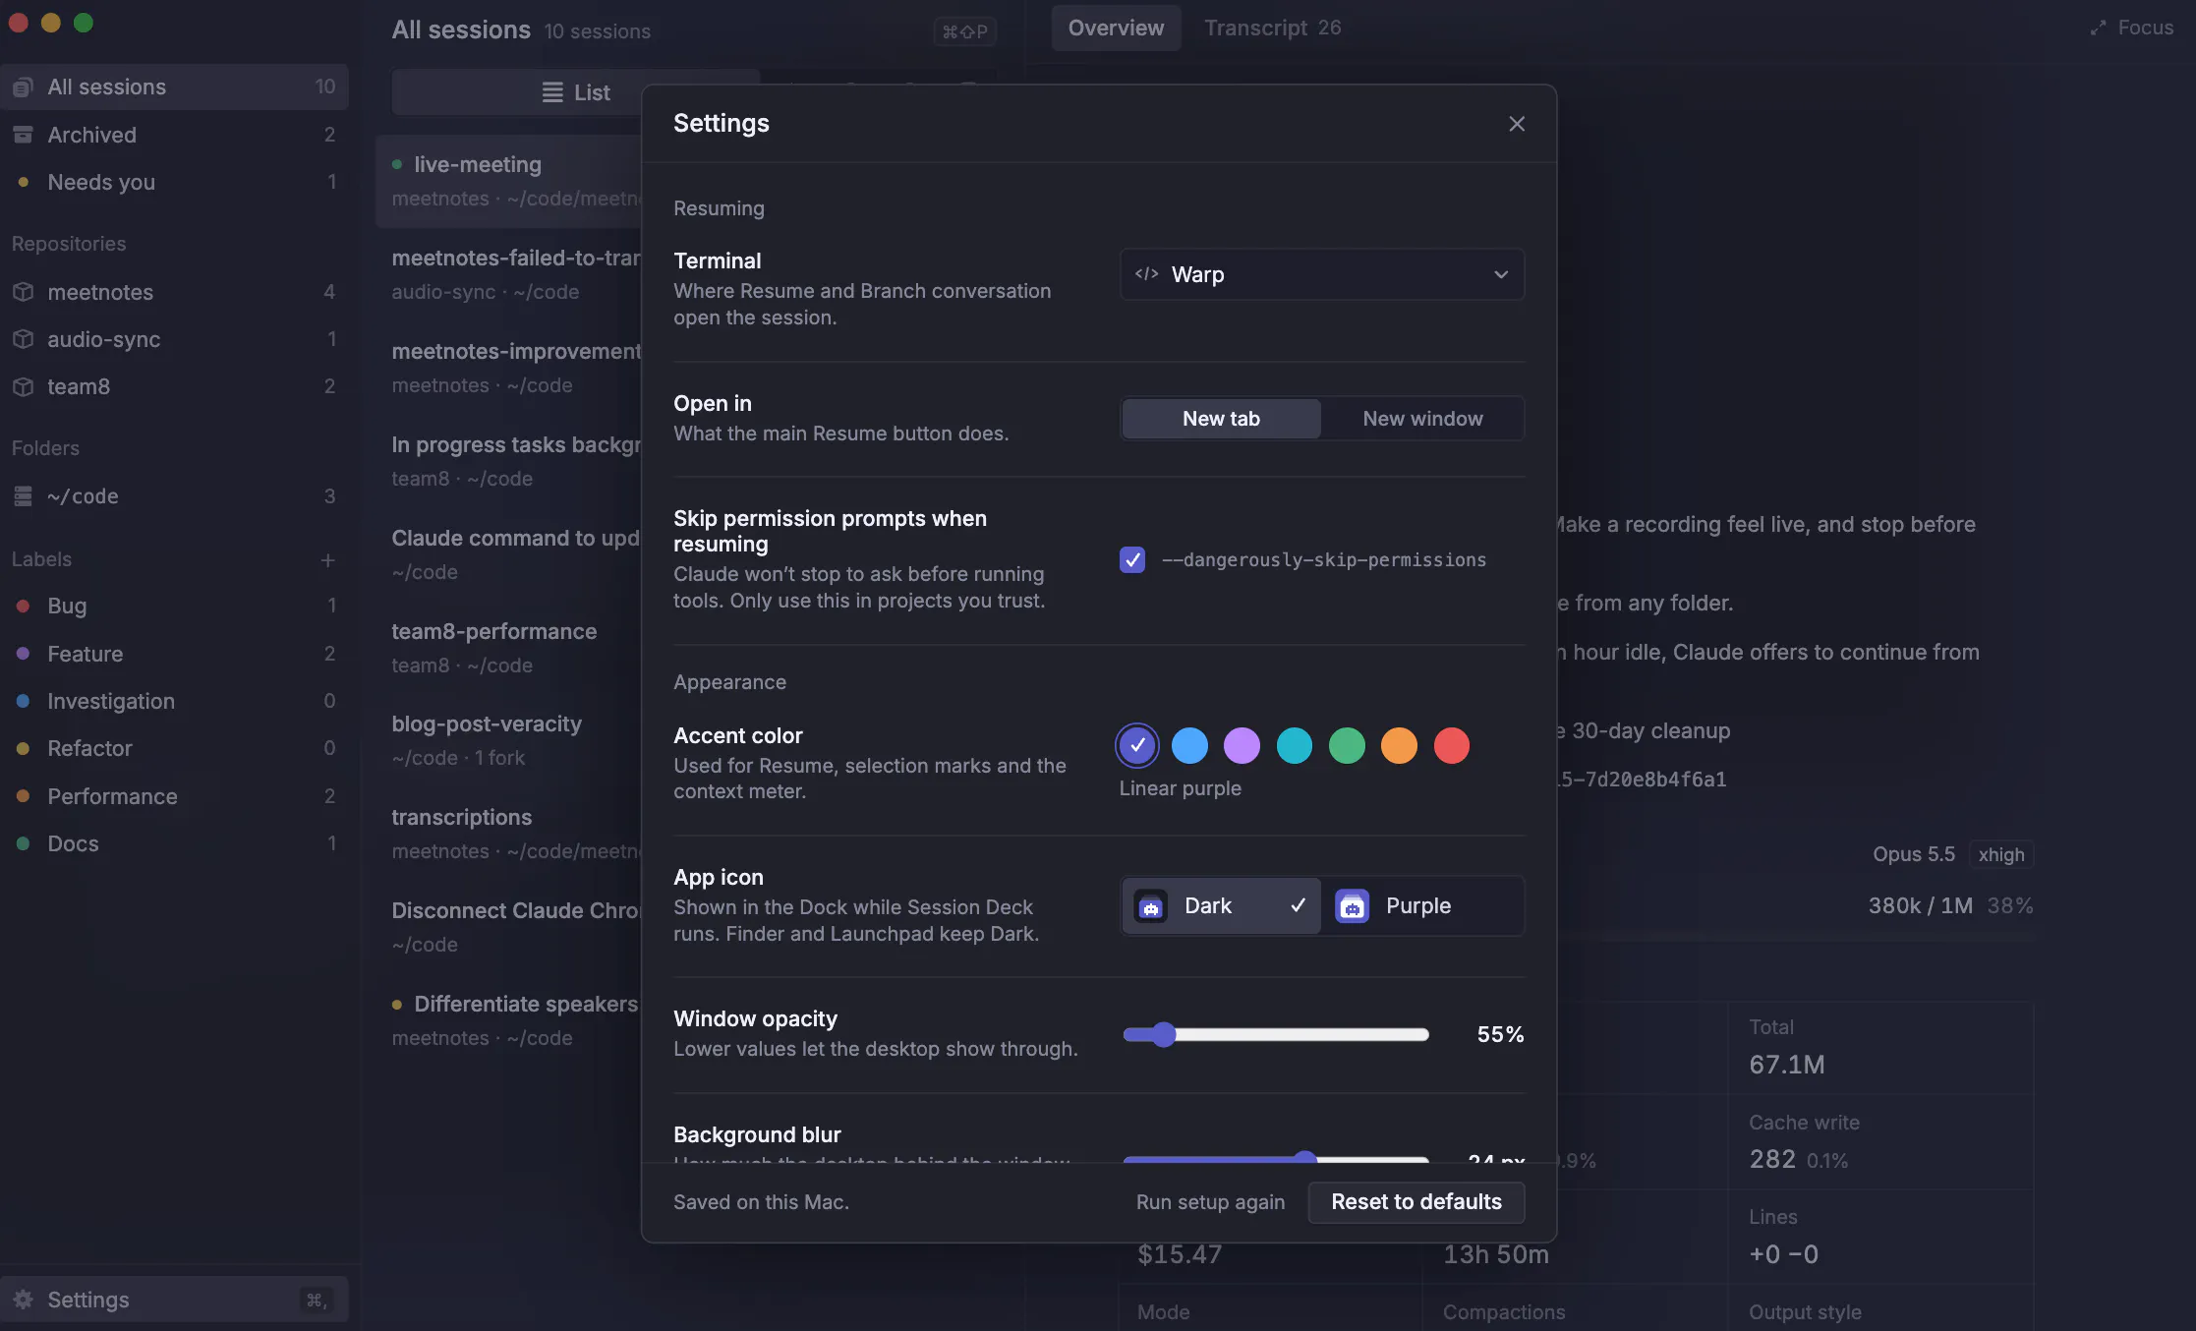This screenshot has height=1331, width=2196.
Task: Open the team8-performance session
Action: pyautogui.click(x=509, y=648)
